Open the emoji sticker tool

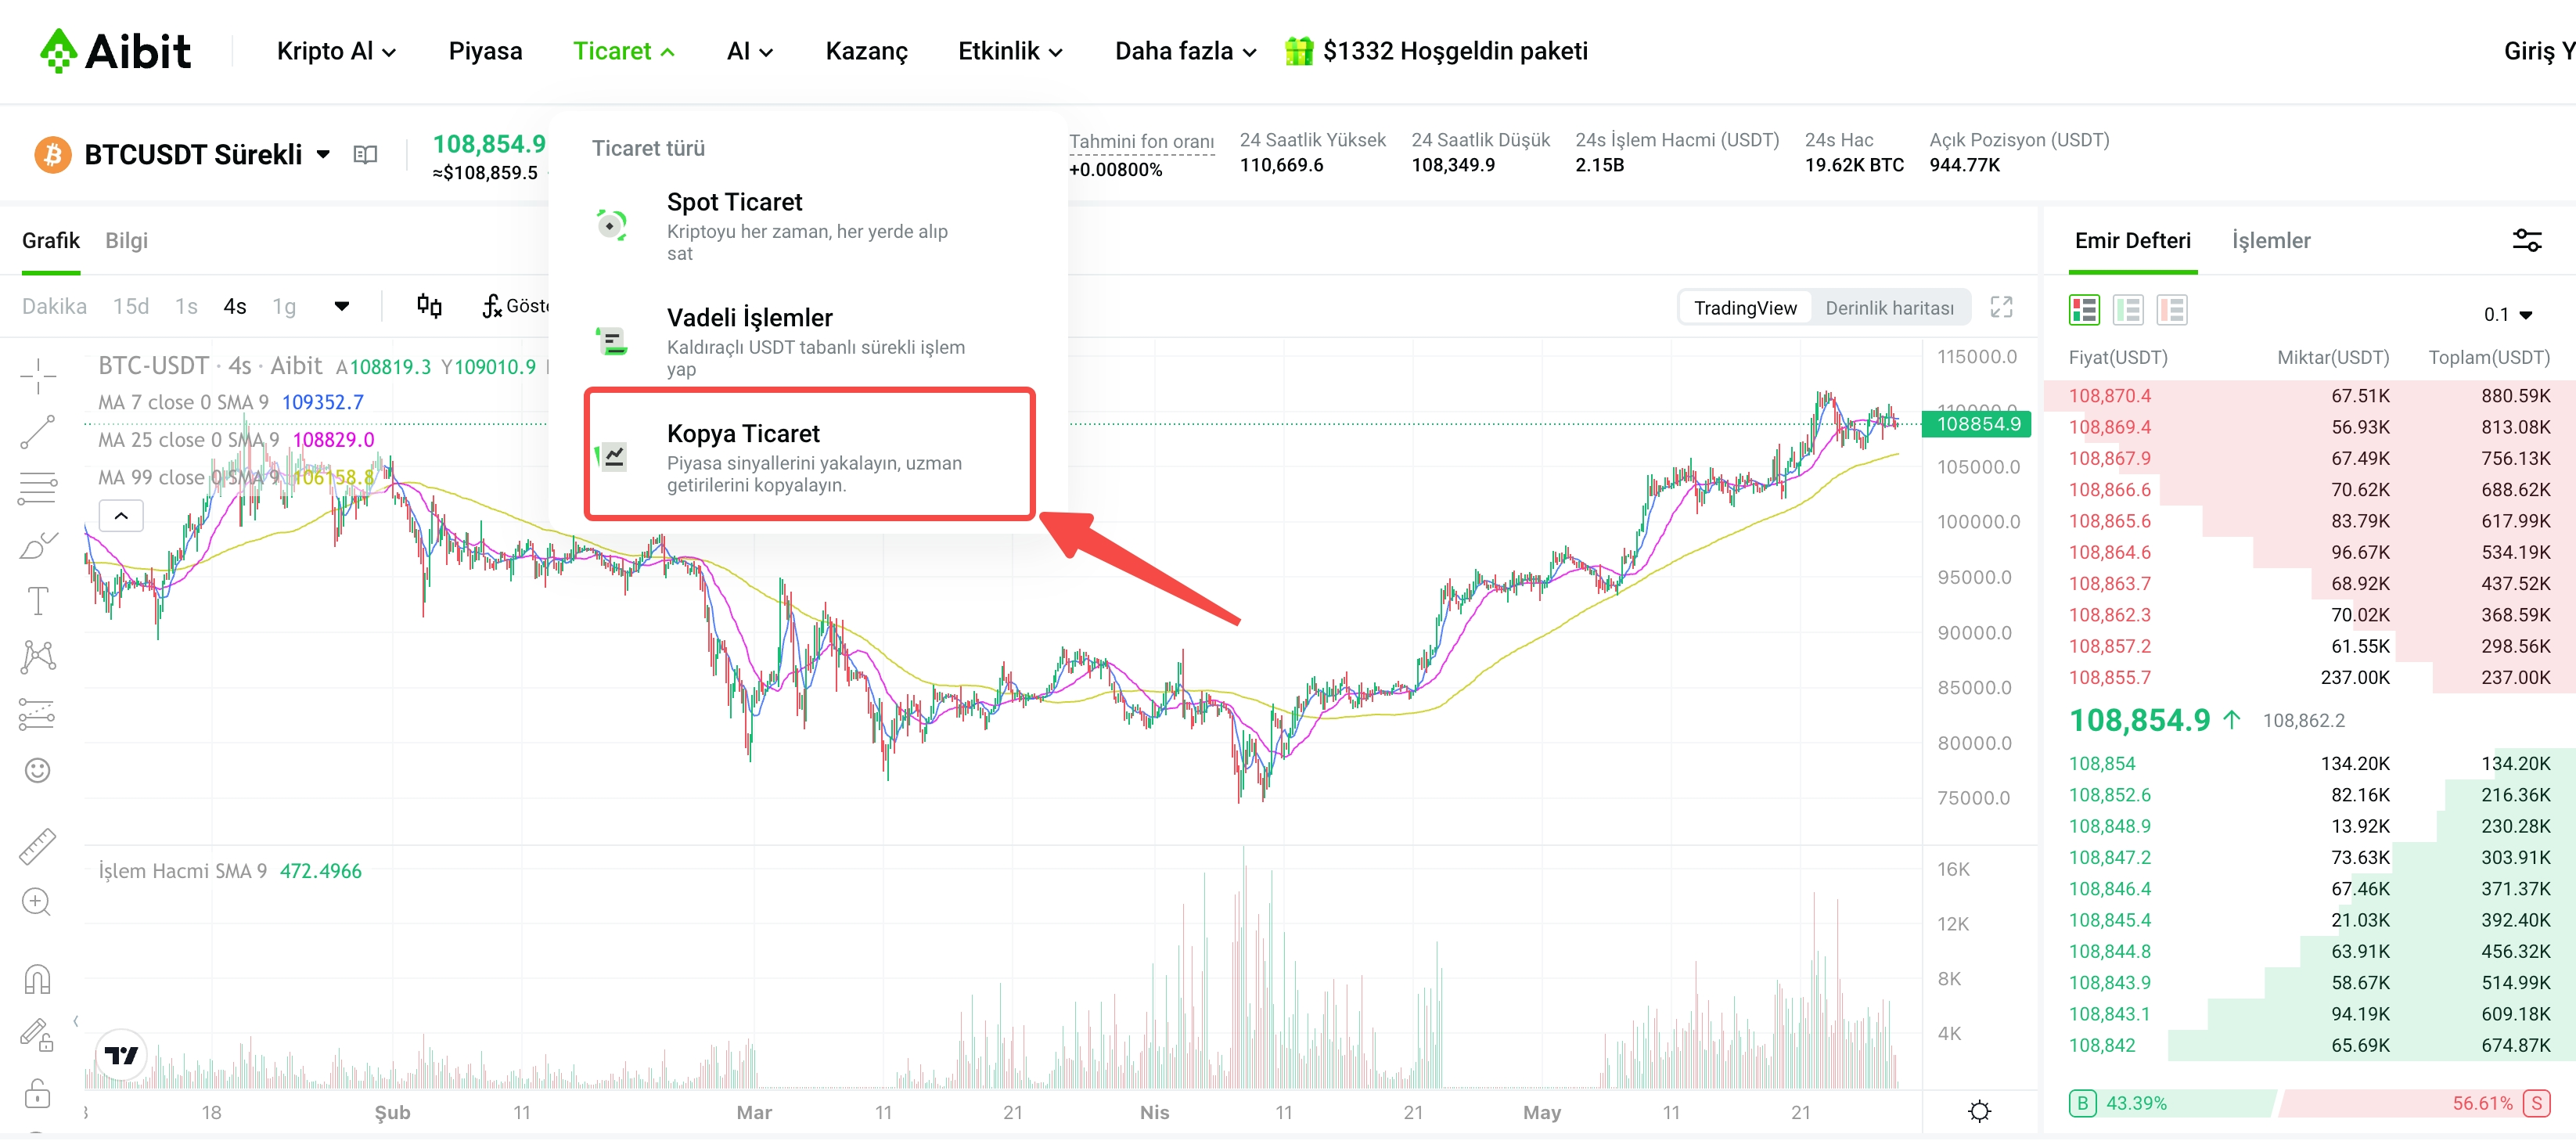[38, 770]
